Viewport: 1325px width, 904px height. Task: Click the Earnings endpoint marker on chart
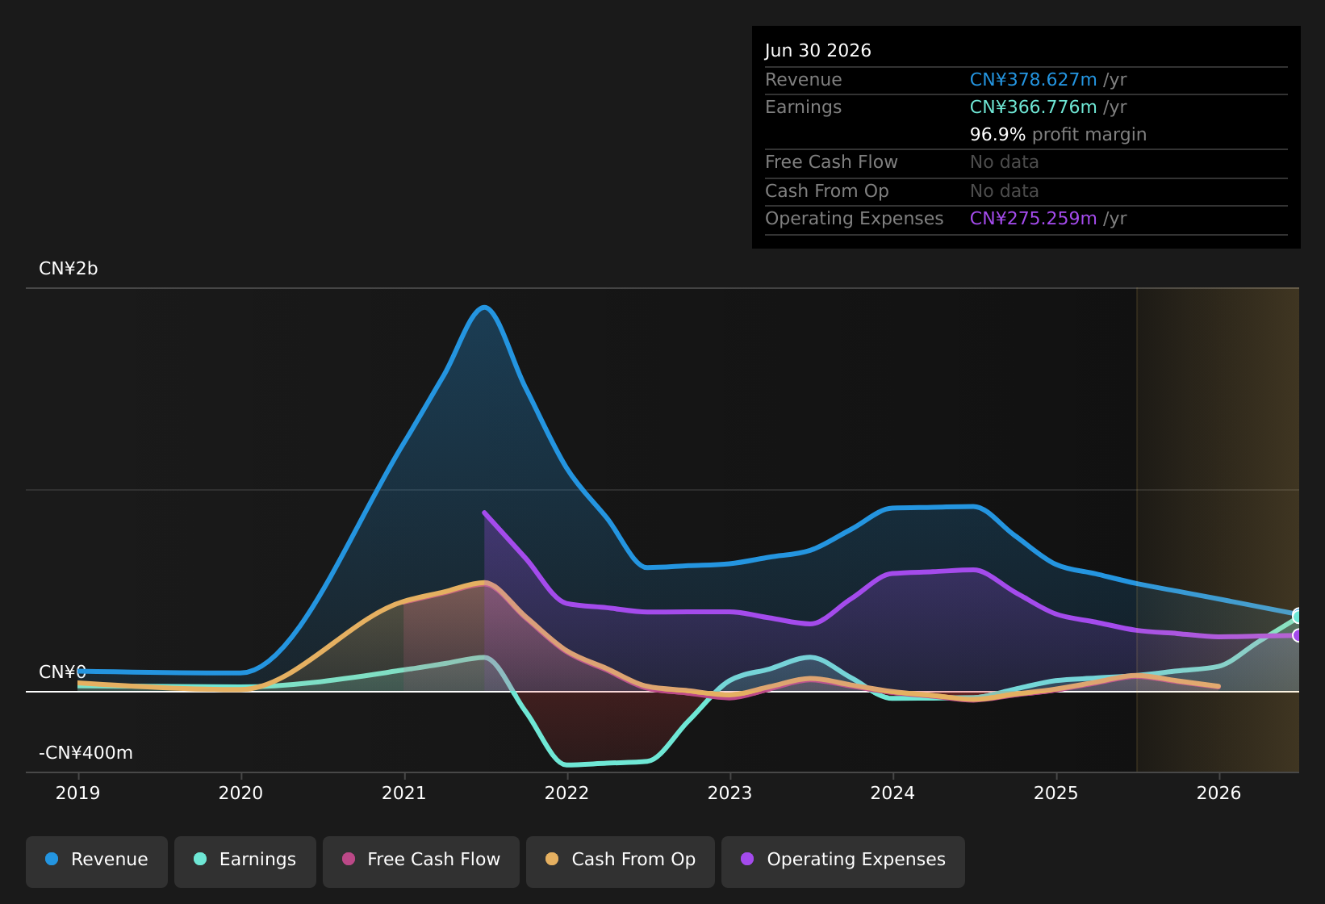1298,616
